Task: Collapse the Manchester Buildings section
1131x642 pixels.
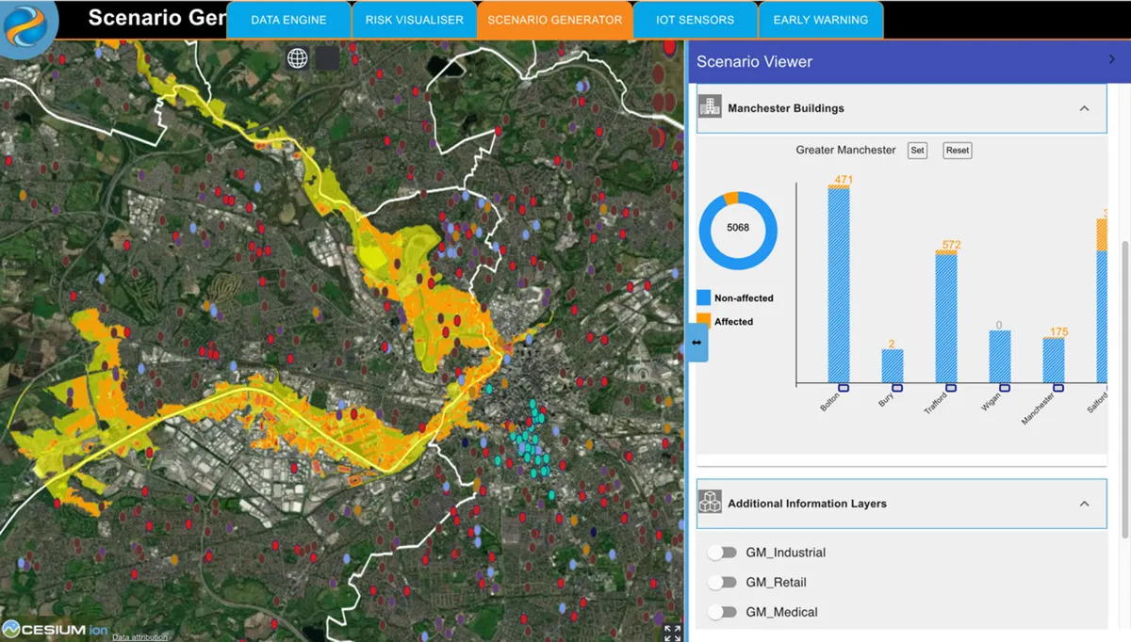Action: 1084,107
